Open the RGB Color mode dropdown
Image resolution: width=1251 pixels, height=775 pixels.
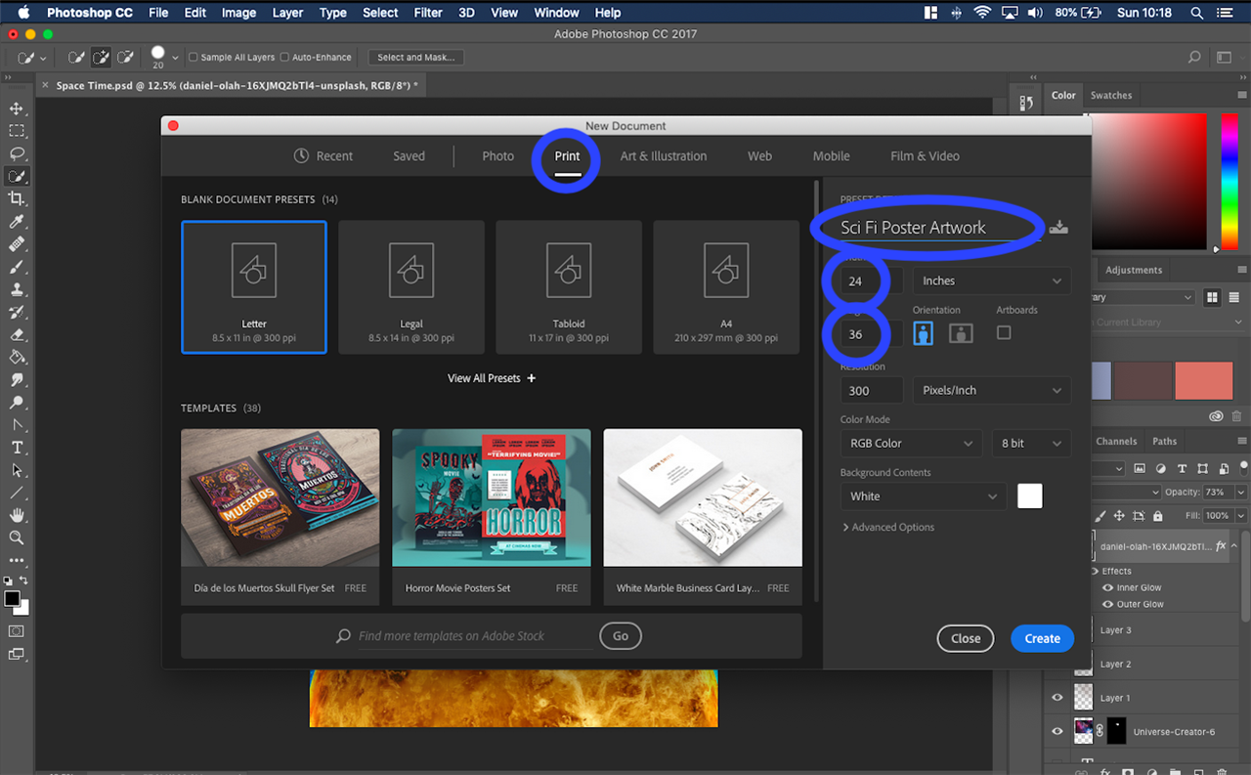[x=911, y=443]
